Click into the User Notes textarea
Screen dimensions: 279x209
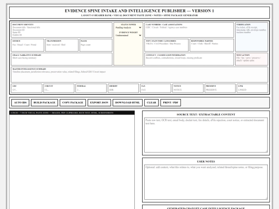click(x=206, y=182)
